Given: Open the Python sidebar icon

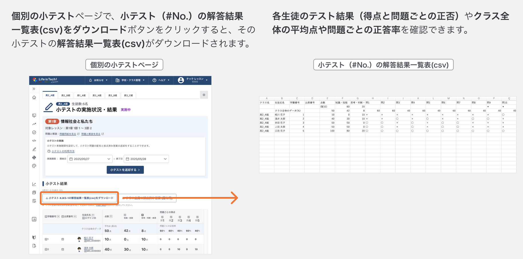Looking at the screenshot, I should (x=34, y=158).
